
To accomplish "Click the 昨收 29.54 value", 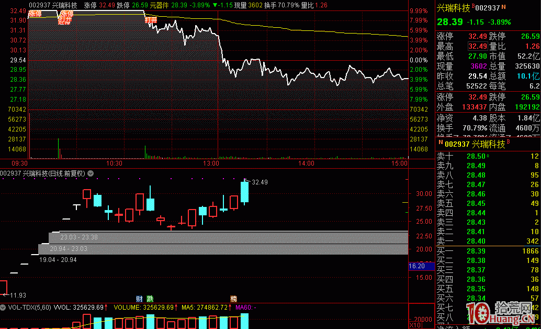I will [478, 76].
